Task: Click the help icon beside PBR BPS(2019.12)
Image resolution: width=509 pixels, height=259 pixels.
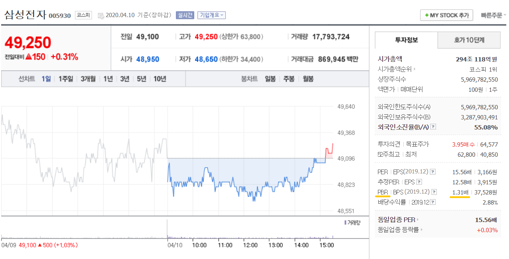Action: pos(434,192)
